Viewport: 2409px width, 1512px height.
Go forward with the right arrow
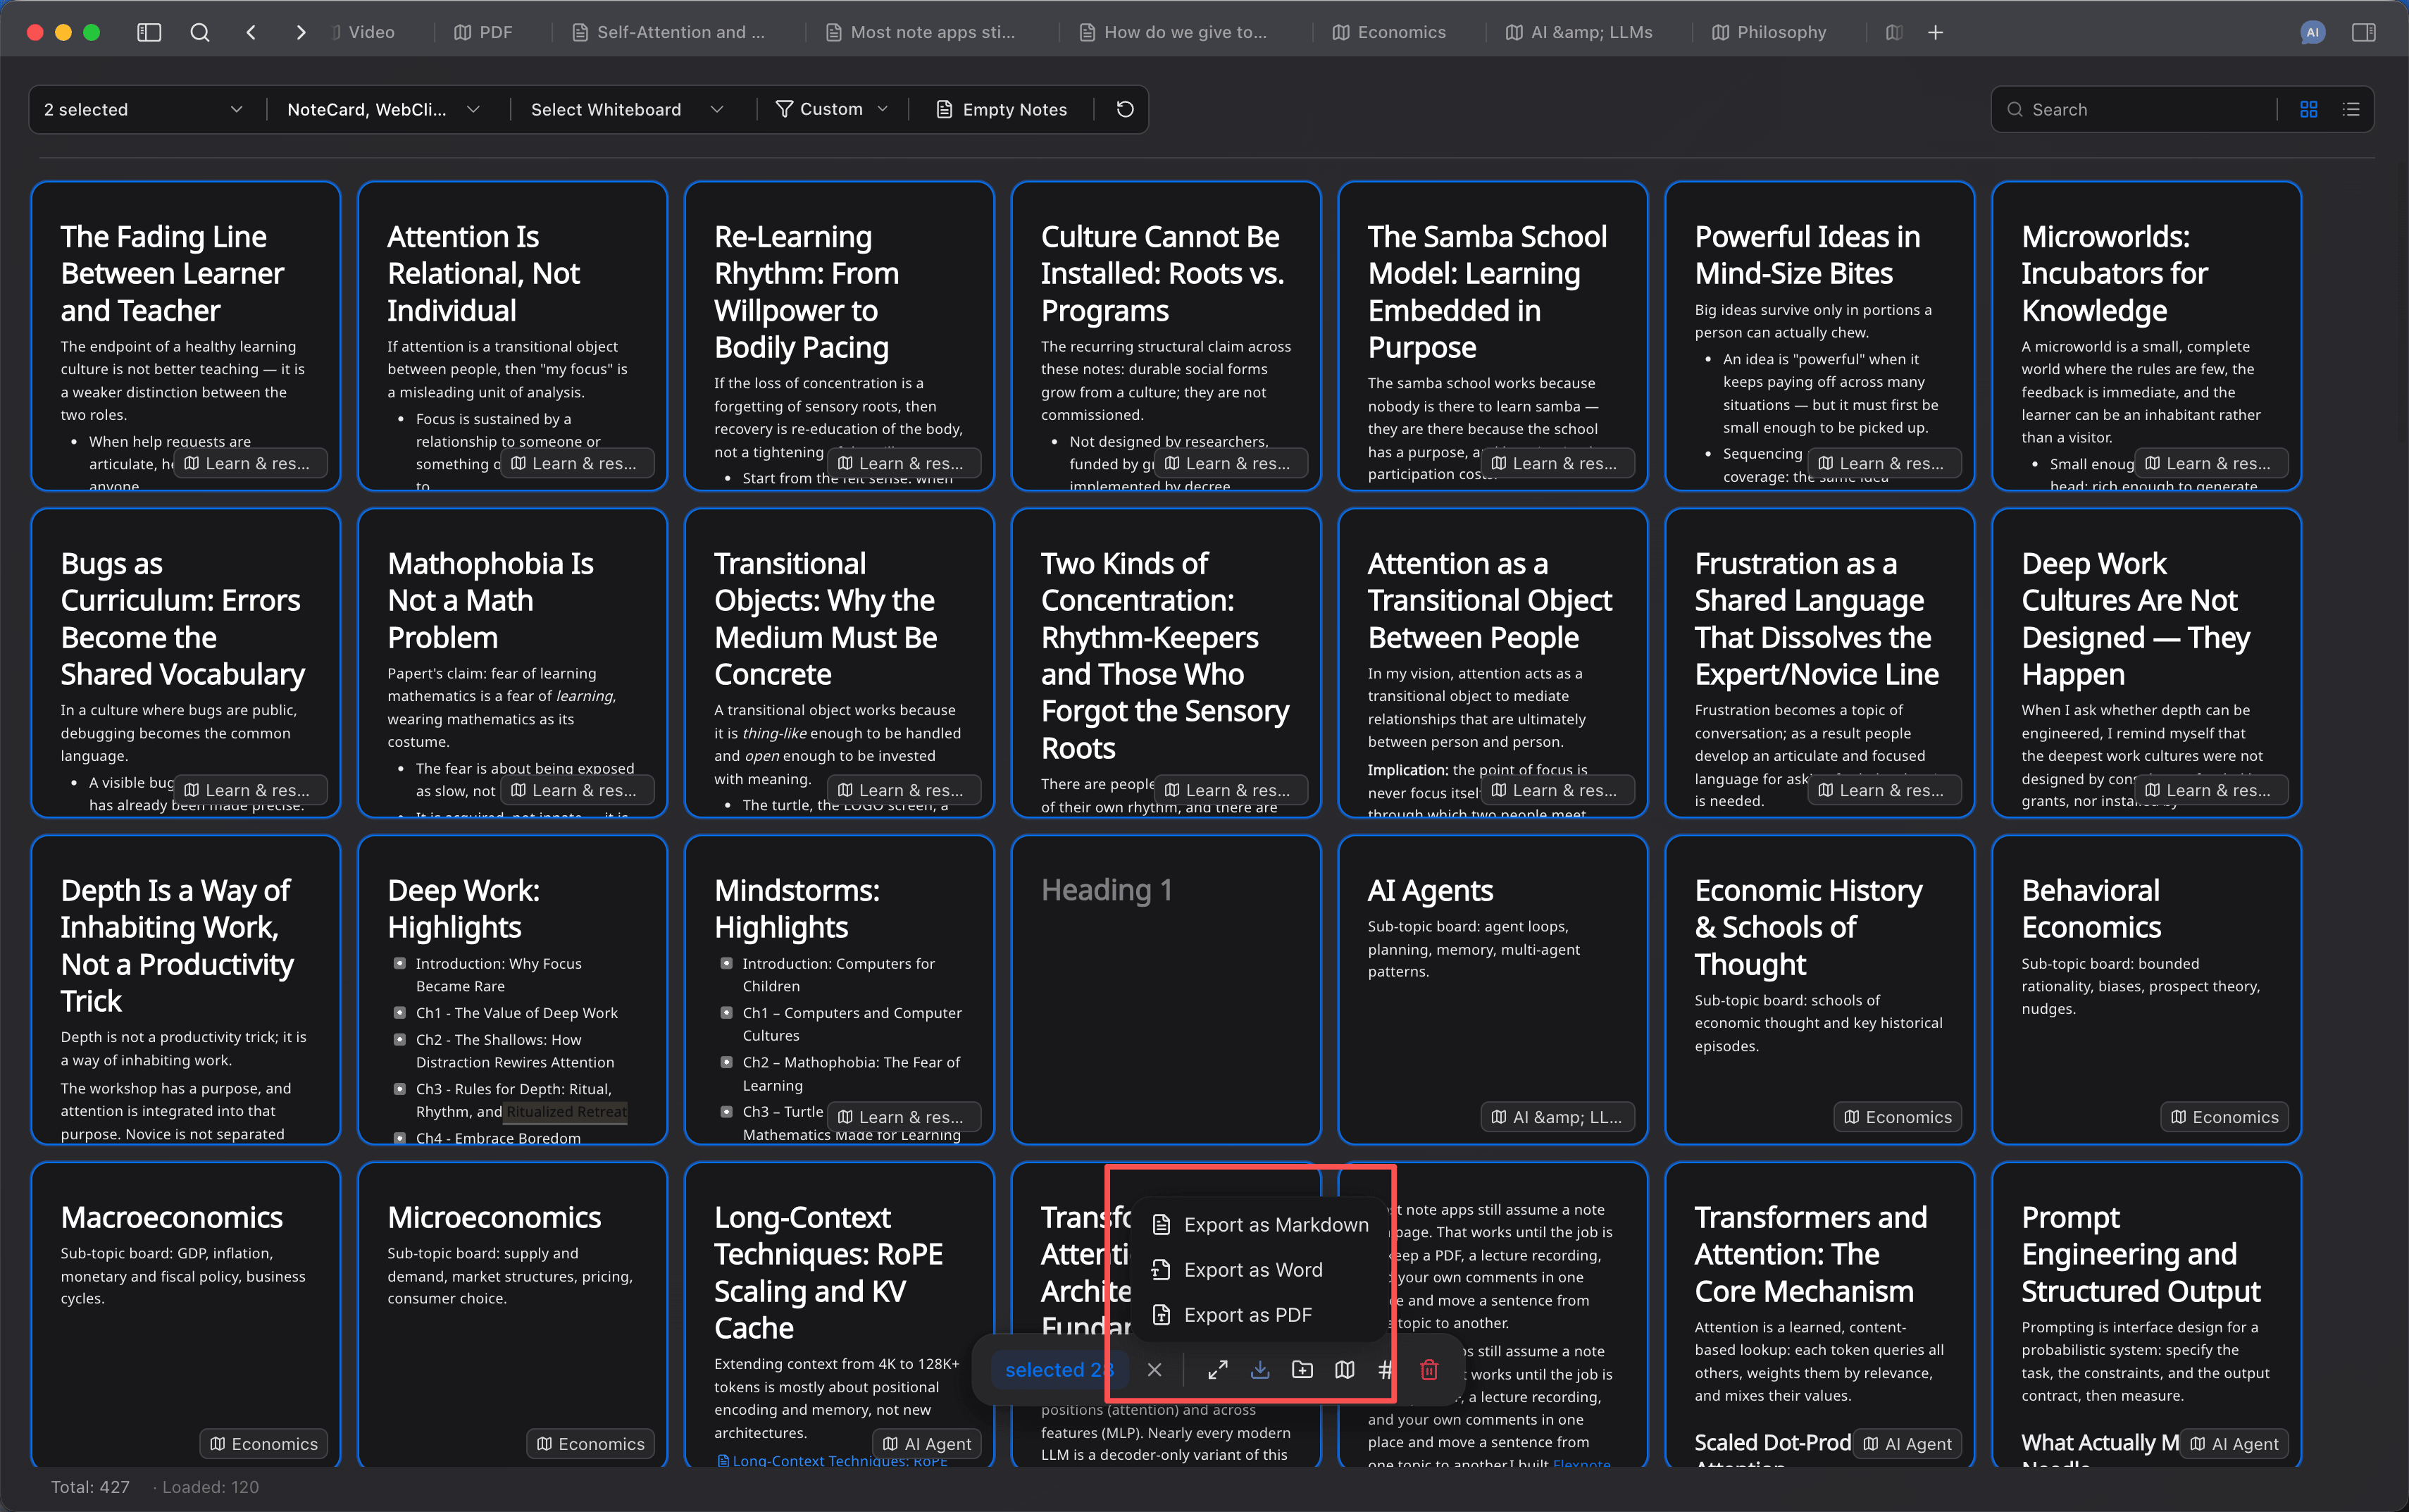[x=301, y=32]
